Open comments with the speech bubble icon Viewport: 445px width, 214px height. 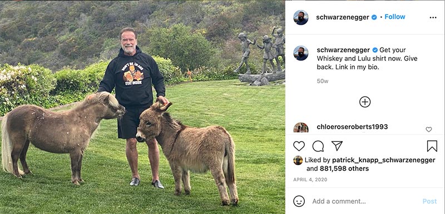coord(318,146)
